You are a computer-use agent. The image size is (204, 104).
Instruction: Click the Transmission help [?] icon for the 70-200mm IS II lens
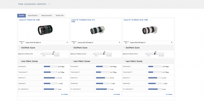pos(79,72)
